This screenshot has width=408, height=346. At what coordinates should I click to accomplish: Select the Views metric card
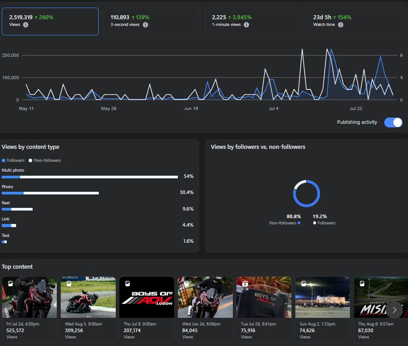pyautogui.click(x=50, y=21)
